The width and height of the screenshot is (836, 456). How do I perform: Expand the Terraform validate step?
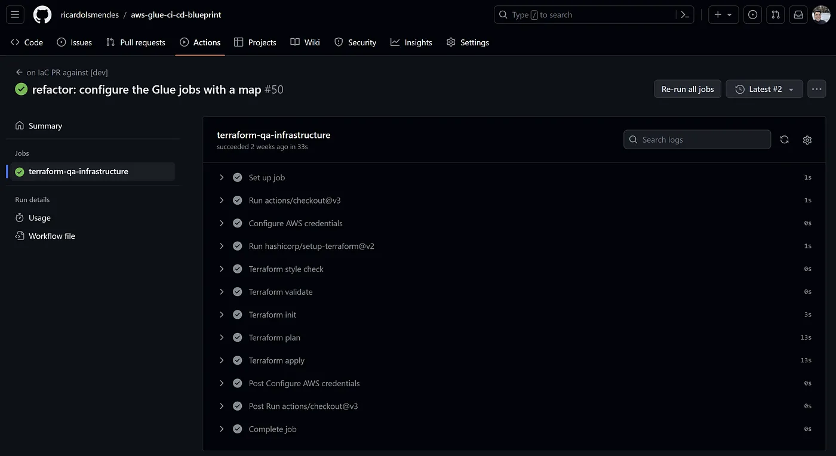click(222, 292)
